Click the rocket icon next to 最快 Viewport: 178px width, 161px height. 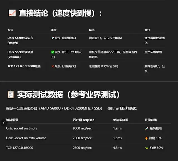52,38
